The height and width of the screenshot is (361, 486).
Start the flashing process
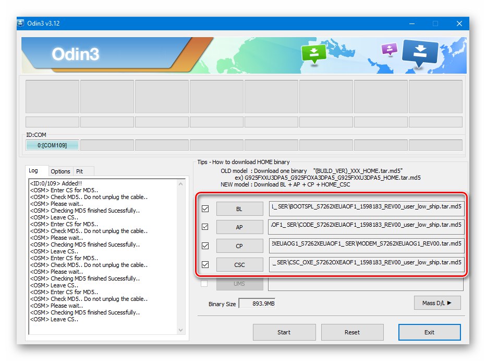coord(284,332)
